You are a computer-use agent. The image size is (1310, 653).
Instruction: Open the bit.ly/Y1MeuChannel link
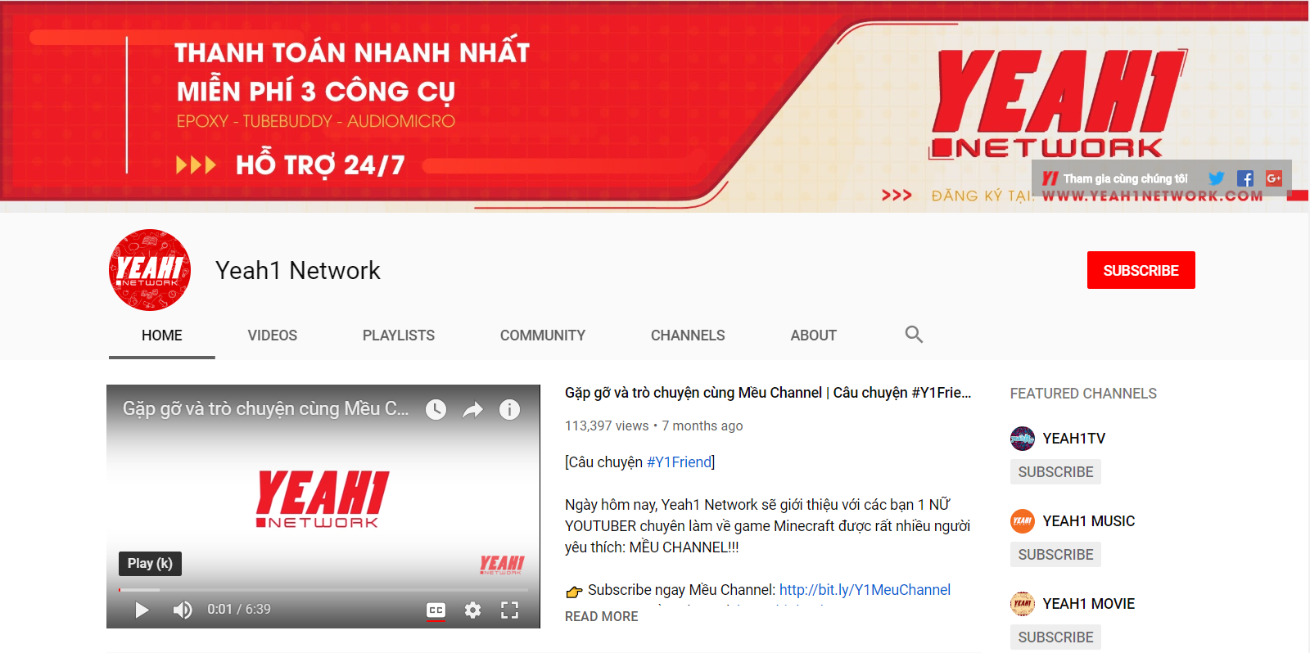(x=865, y=590)
